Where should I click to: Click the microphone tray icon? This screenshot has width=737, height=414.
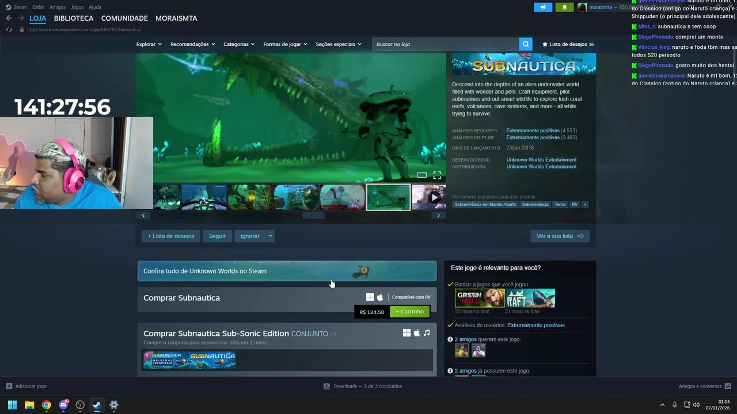(x=674, y=405)
